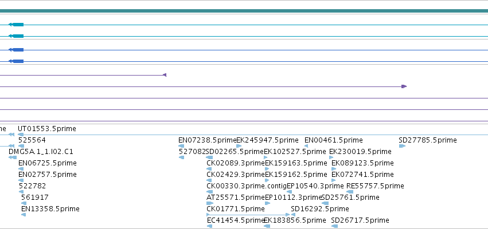Viewport: 488px width, 229px height.
Task: Click the purple right-pointing arrow end
Action: tap(404, 86)
